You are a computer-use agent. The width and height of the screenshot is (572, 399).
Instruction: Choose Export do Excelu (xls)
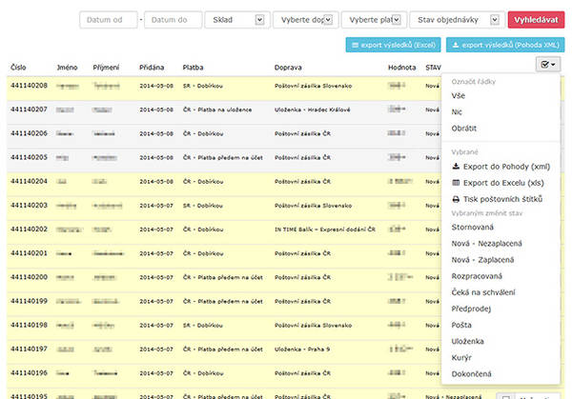498,183
